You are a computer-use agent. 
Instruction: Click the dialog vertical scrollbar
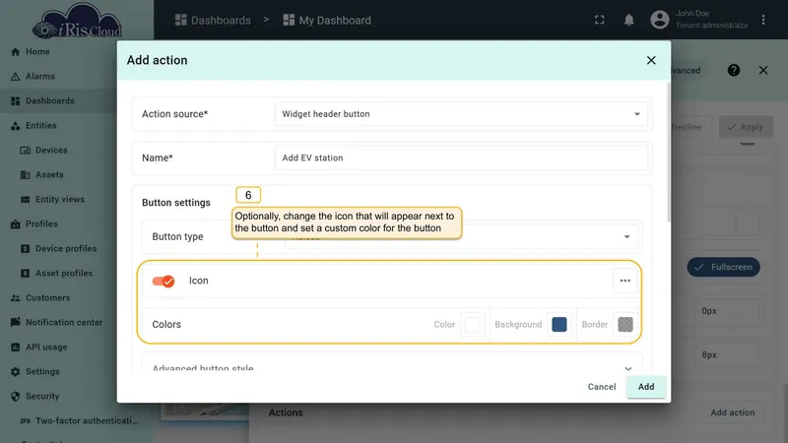point(669,152)
